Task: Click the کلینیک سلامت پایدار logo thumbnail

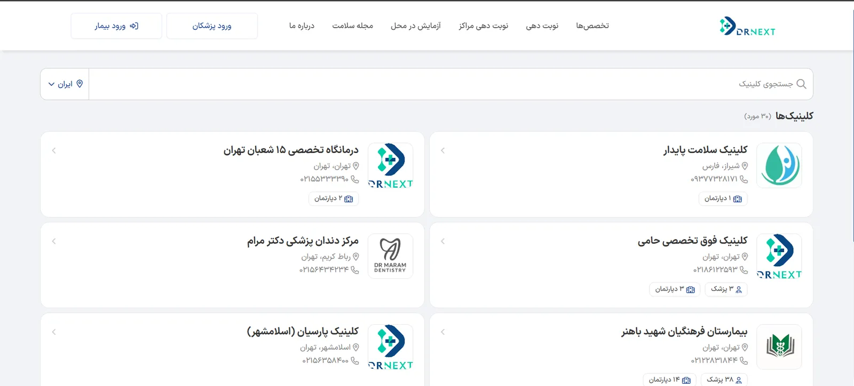Action: 779,165
